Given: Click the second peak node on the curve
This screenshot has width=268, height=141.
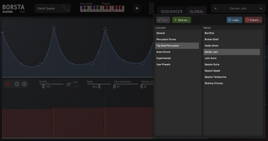Looking at the screenshot, I should click(105, 29).
